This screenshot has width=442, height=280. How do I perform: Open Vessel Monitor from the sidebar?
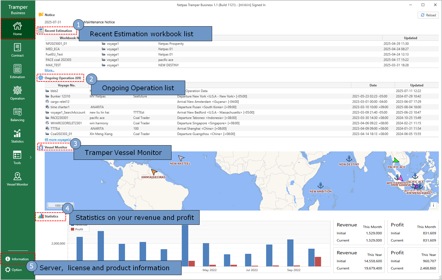(x=17, y=179)
